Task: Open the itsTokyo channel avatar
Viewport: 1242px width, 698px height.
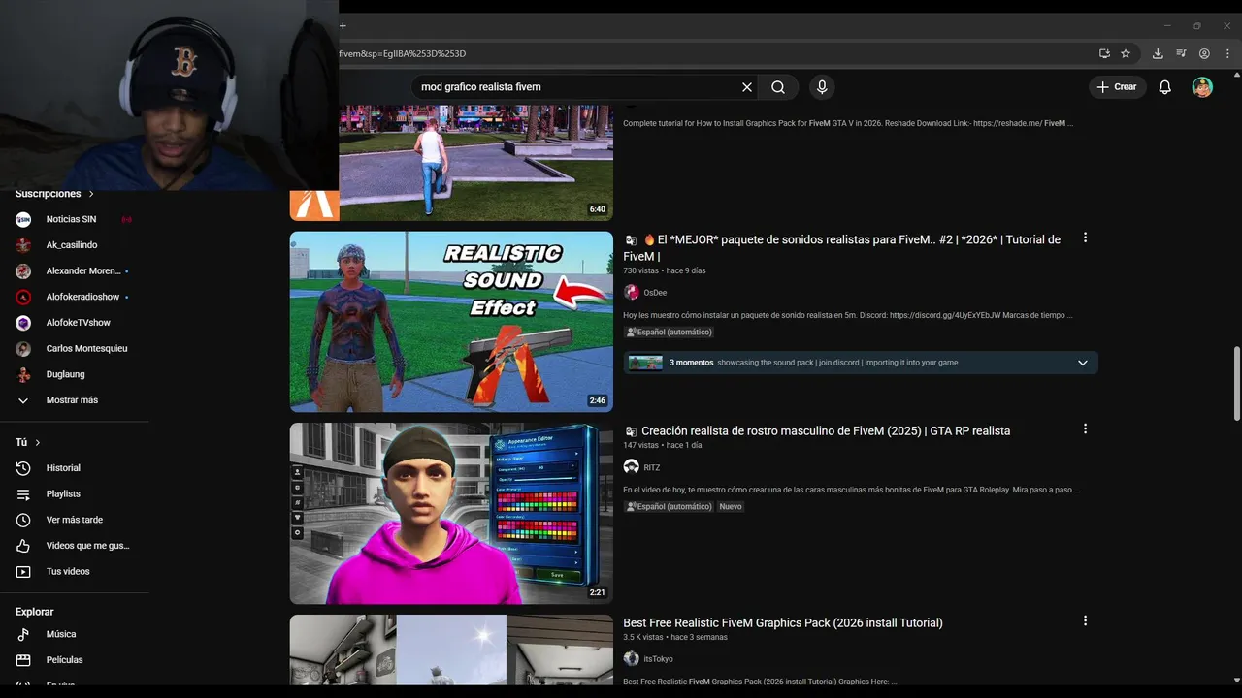Action: (632, 659)
